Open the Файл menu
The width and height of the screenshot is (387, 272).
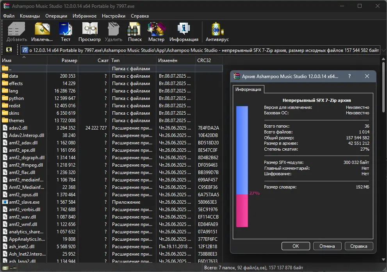click(x=9, y=16)
